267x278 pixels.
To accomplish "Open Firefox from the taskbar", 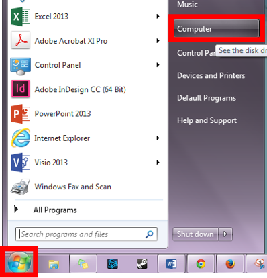I will tap(230, 264).
